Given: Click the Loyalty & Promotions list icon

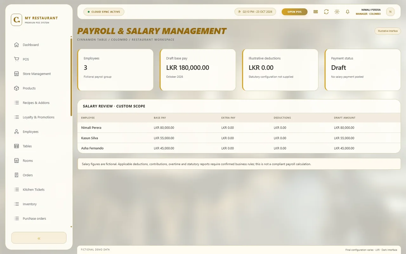Looking at the screenshot, I should [16, 117].
